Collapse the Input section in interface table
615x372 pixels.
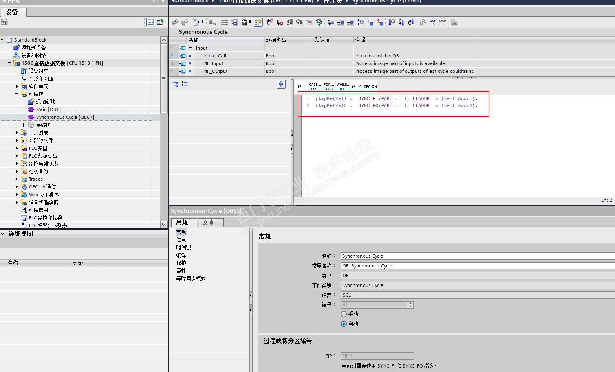pos(190,48)
